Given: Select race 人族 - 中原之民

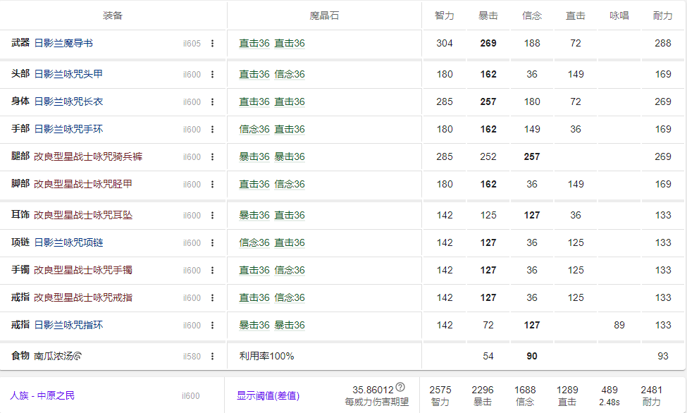Looking at the screenshot, I should (x=42, y=395).
